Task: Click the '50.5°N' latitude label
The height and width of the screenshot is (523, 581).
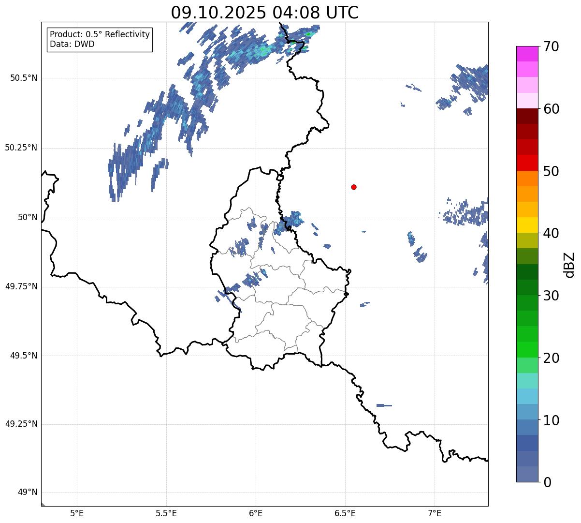Action: [24, 78]
